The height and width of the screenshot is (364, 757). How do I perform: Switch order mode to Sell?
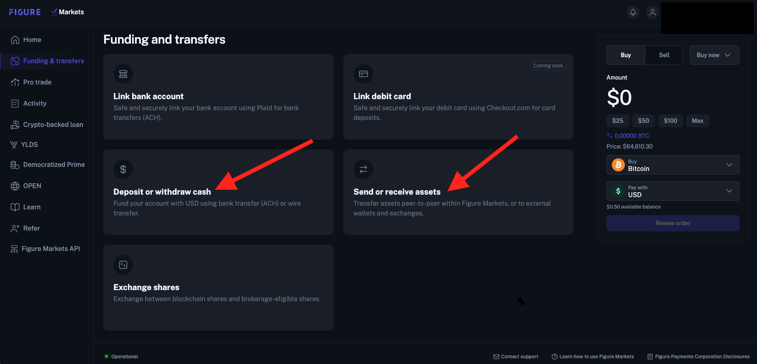pyautogui.click(x=664, y=55)
